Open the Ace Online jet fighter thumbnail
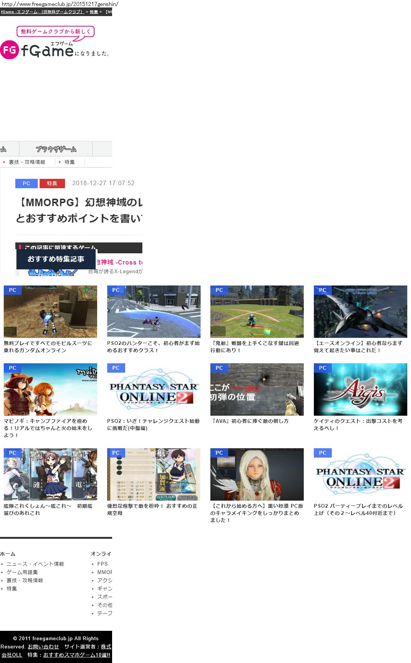The height and width of the screenshot is (663, 411). tap(361, 312)
